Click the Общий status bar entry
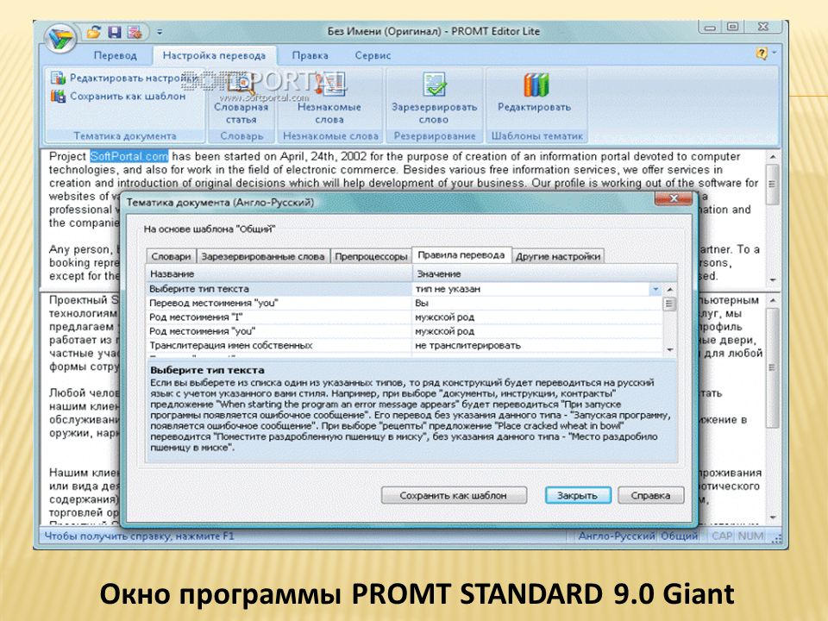The width and height of the screenshot is (828, 621). point(679,536)
